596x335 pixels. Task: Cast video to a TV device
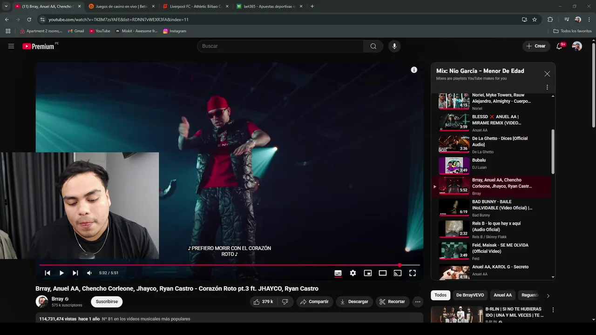coord(398,273)
